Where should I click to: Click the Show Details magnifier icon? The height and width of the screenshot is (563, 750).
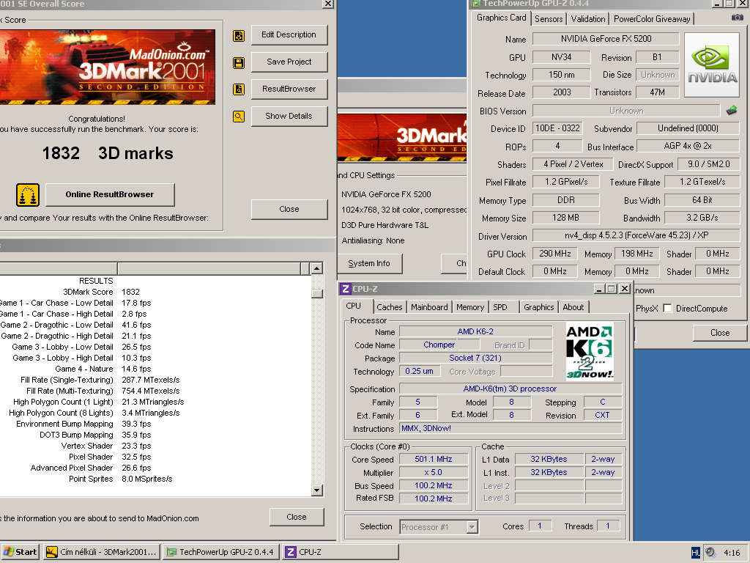pyautogui.click(x=239, y=116)
